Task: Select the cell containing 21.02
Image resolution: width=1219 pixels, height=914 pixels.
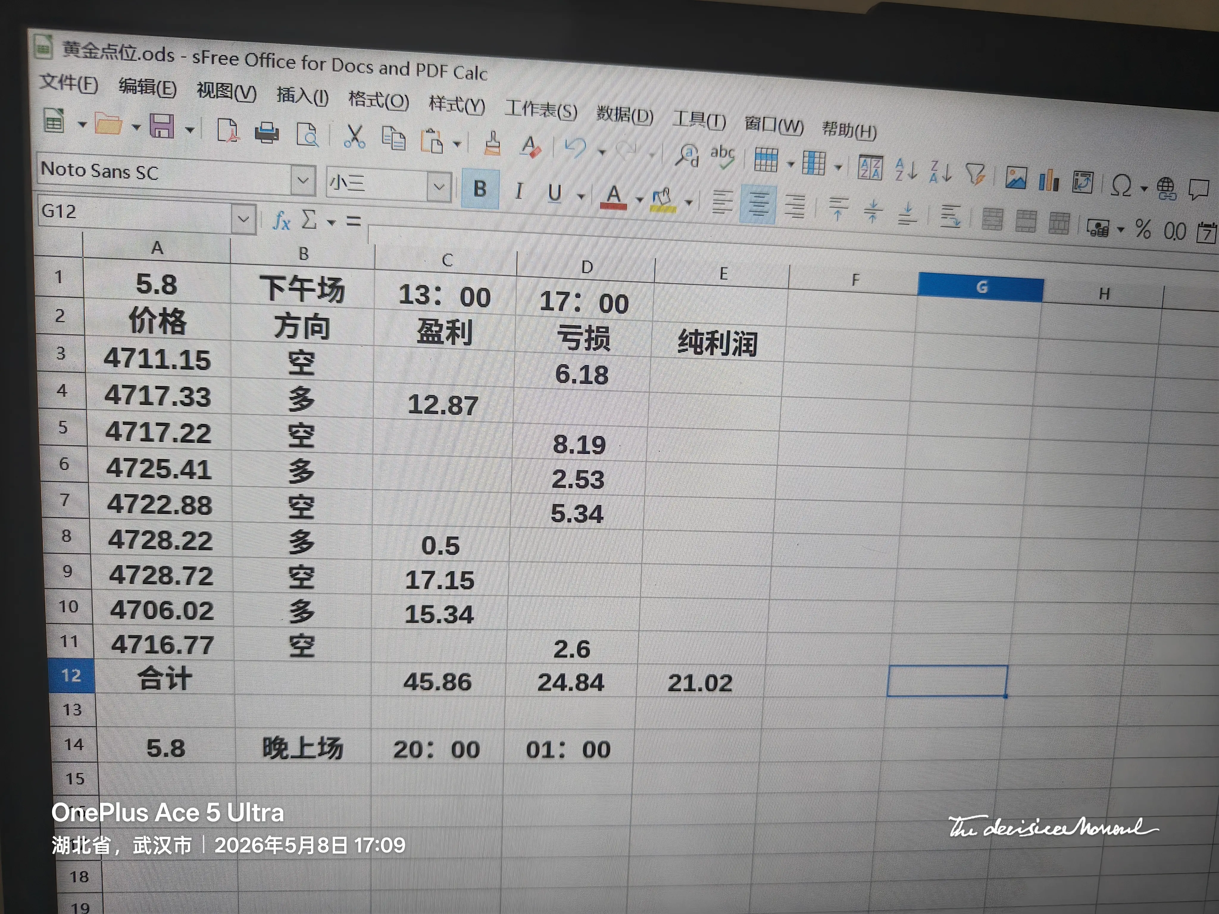Action: tap(701, 683)
